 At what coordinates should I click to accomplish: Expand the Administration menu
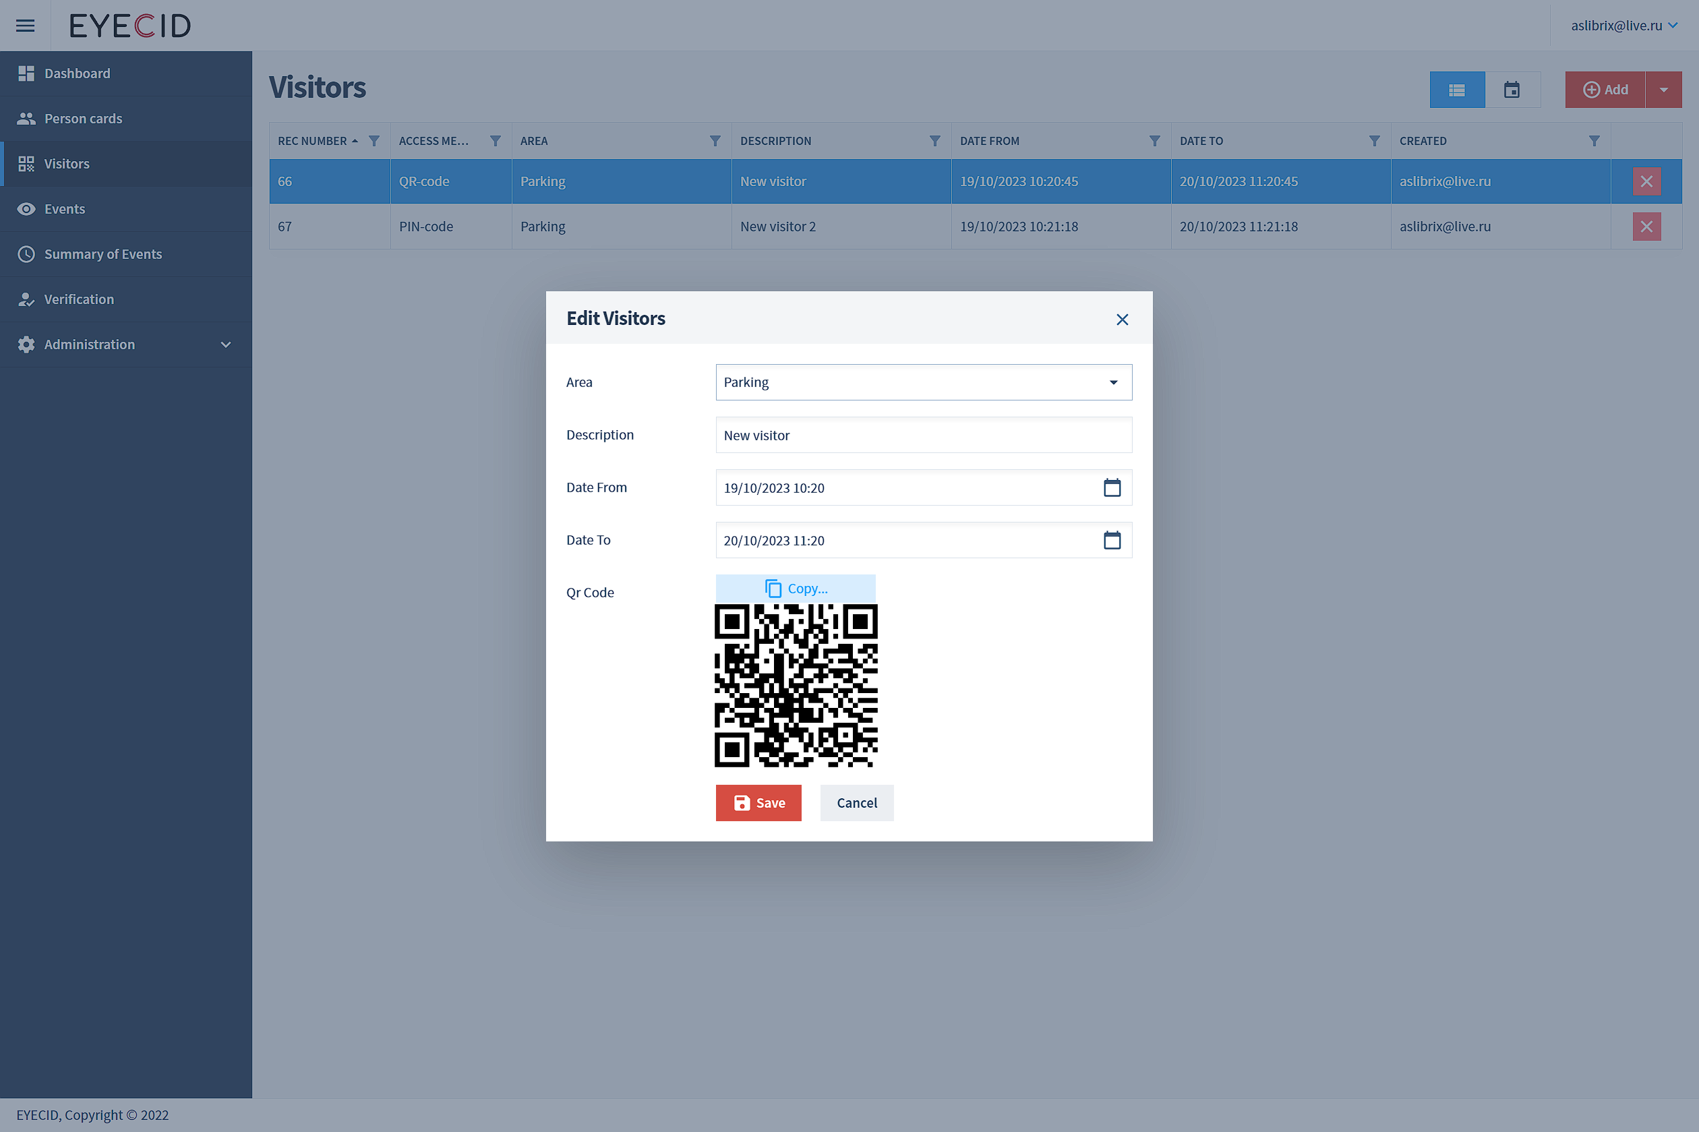click(126, 345)
